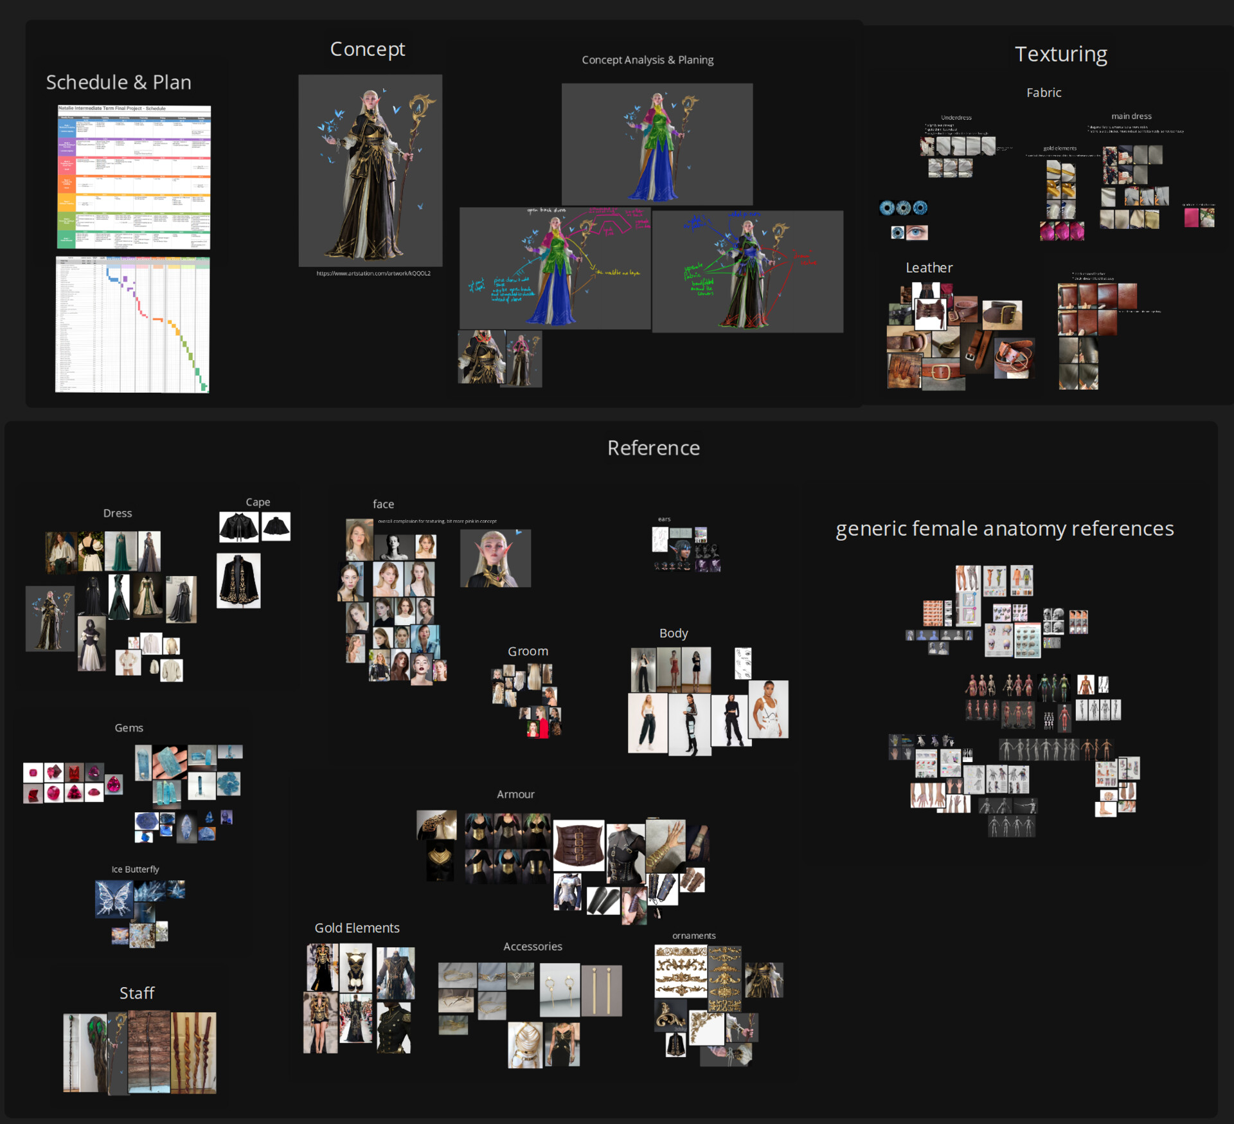Click the ice butterfly wing reference image

114,898
